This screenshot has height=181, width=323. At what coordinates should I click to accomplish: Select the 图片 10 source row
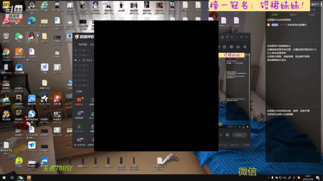(84, 50)
